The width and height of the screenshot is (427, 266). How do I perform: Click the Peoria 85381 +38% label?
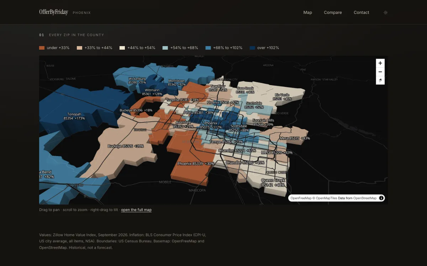point(199,113)
